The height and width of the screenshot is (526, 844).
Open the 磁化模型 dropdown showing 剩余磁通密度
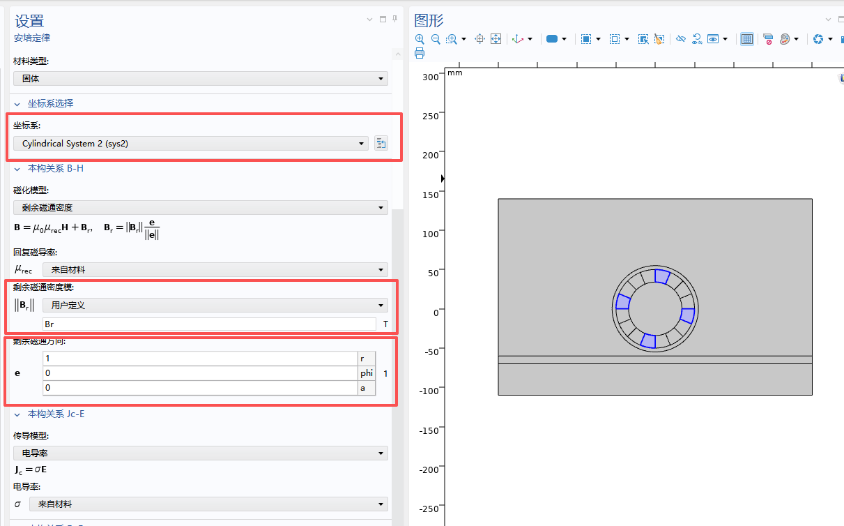(x=201, y=207)
